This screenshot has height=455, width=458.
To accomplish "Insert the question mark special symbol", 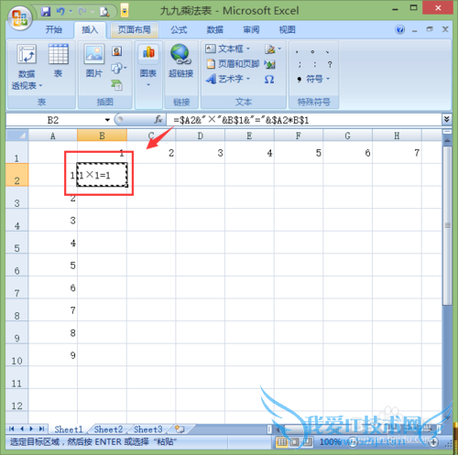I will pos(330,64).
